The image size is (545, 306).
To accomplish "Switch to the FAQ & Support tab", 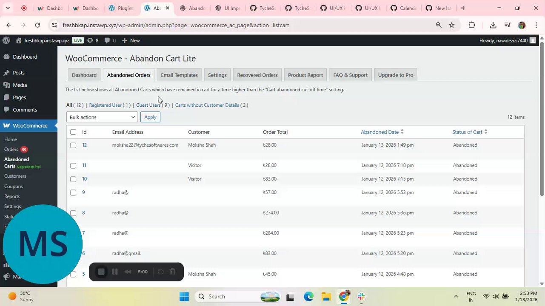I will pyautogui.click(x=351, y=75).
